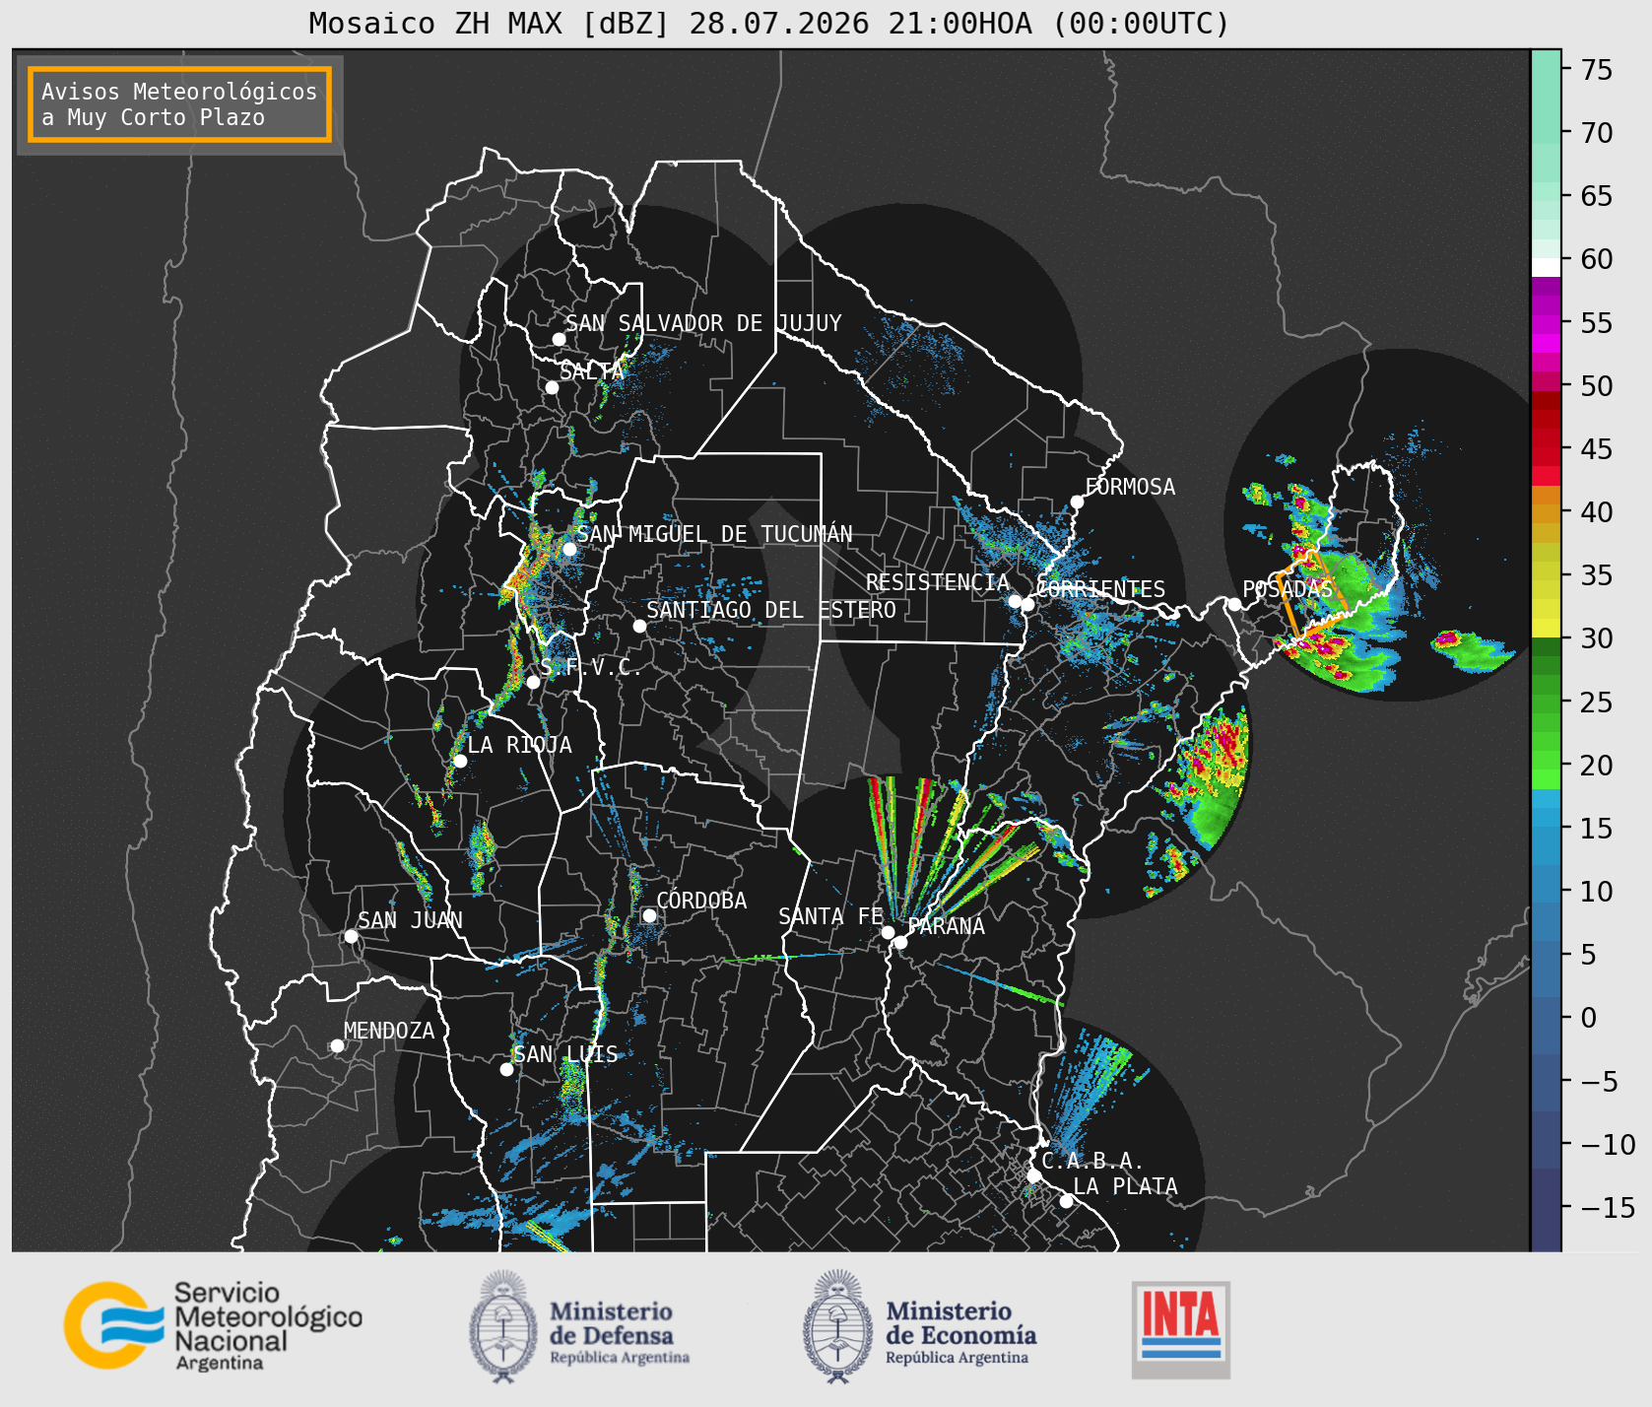Click the Formosa city marker dot

point(1077,502)
